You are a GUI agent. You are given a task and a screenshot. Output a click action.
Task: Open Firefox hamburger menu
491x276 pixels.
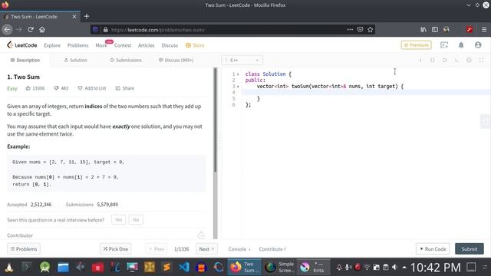[484, 30]
